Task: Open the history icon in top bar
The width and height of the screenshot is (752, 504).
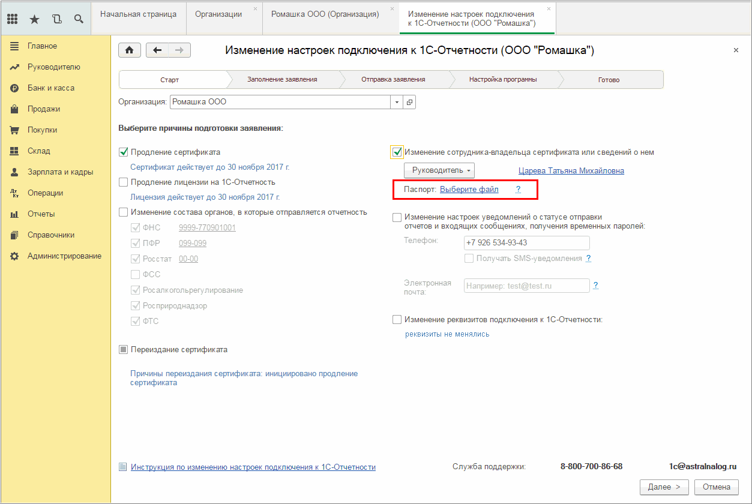Action: pyautogui.click(x=57, y=19)
